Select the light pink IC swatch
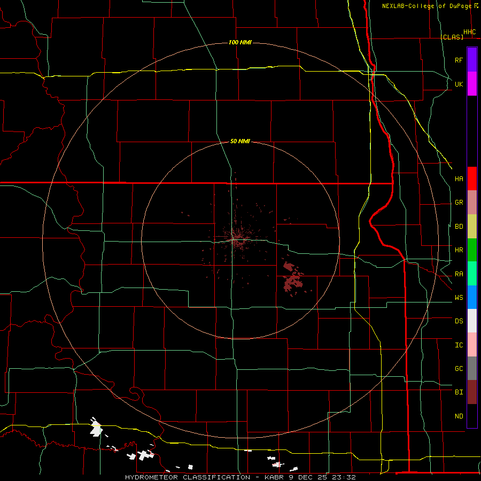 tap(472, 345)
